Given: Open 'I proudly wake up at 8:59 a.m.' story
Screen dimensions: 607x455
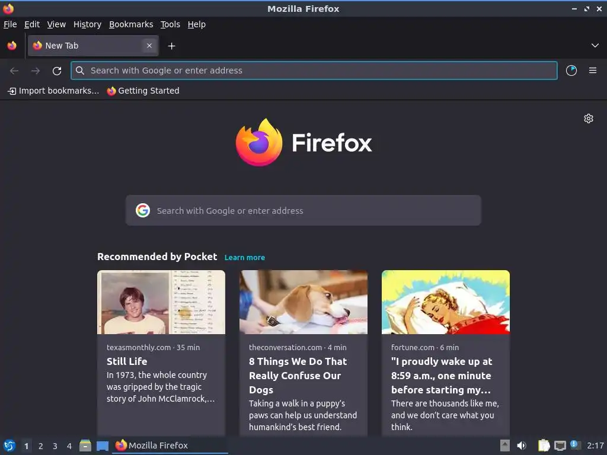Looking at the screenshot, I should [441, 376].
